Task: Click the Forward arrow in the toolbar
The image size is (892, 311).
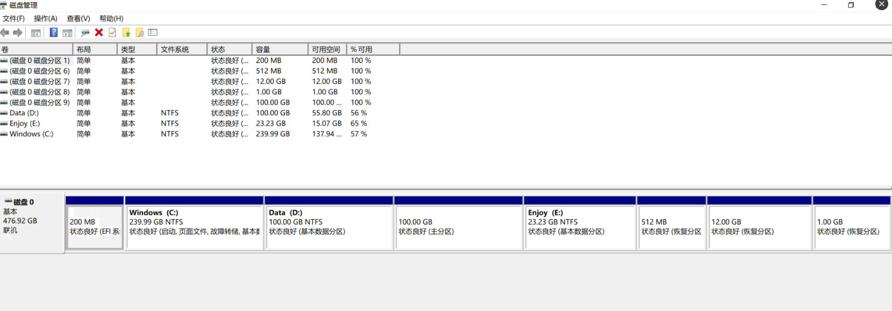Action: coord(18,33)
